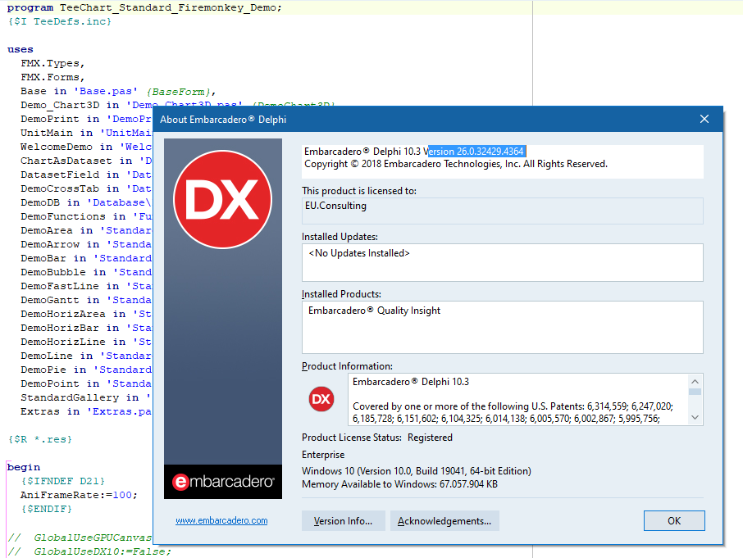Click the U.S. Patents text line
743x558 pixels.
pos(513,406)
